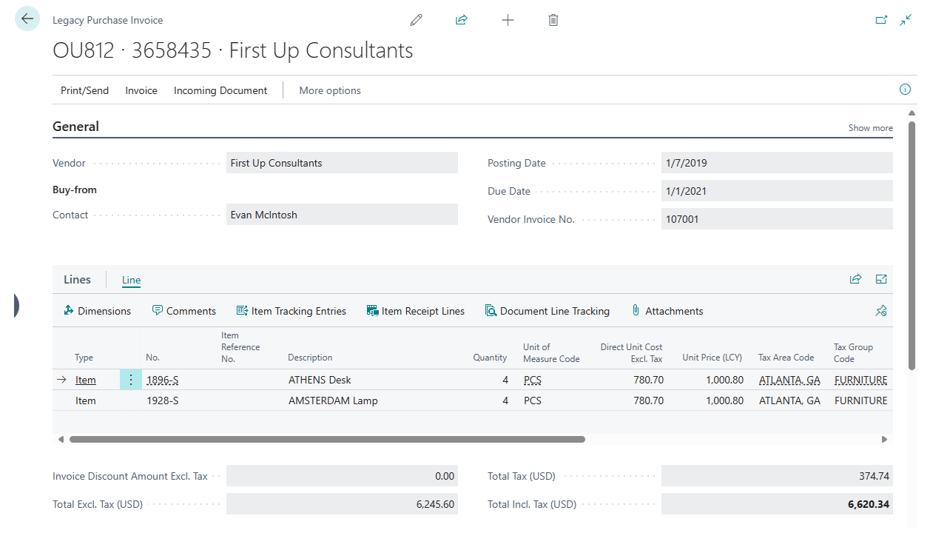Click the back arrow button
The height and width of the screenshot is (533, 947).
point(27,20)
